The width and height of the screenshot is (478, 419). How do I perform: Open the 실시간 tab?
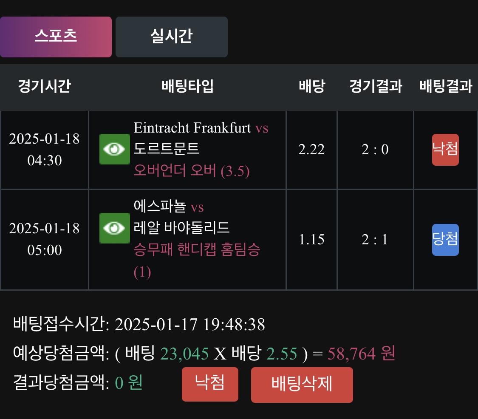[x=171, y=37]
